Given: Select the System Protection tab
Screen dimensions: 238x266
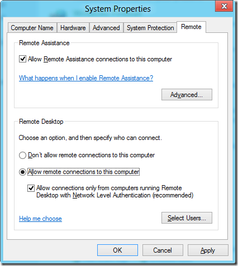Looking at the screenshot, I should click(x=150, y=28).
